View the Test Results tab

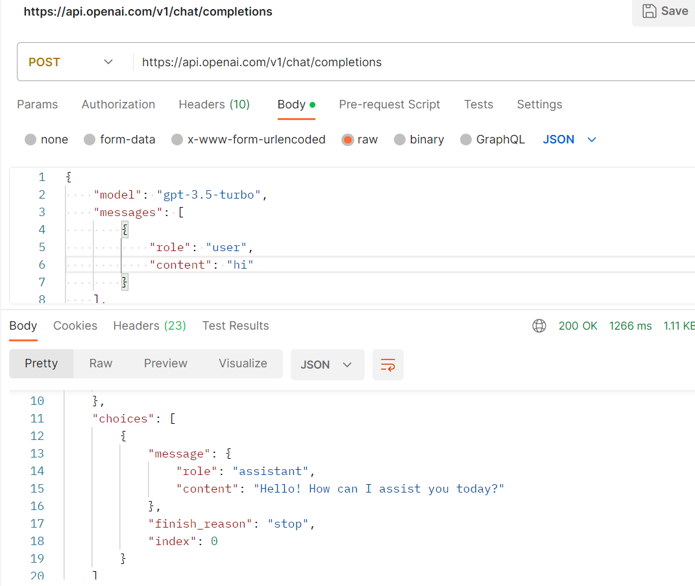click(x=236, y=326)
